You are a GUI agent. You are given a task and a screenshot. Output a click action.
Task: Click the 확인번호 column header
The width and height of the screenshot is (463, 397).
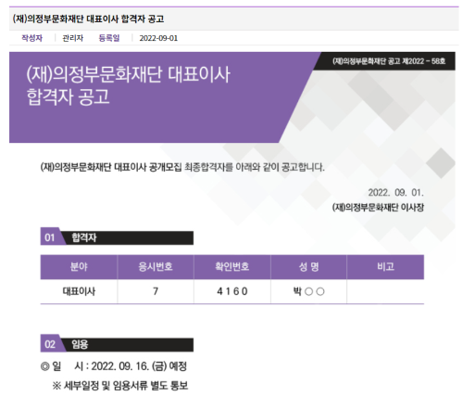pos(232,266)
